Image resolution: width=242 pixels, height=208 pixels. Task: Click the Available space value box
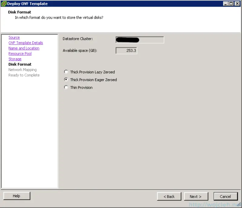click(126, 50)
